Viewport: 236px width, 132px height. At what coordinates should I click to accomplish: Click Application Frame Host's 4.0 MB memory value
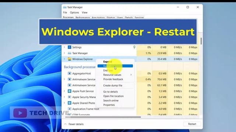tap(162, 109)
